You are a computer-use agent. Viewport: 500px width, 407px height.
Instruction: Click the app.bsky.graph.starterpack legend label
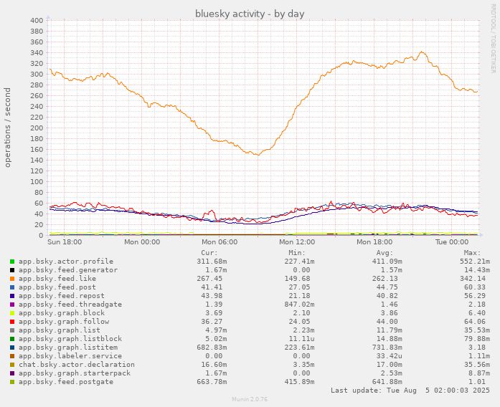tap(75, 373)
